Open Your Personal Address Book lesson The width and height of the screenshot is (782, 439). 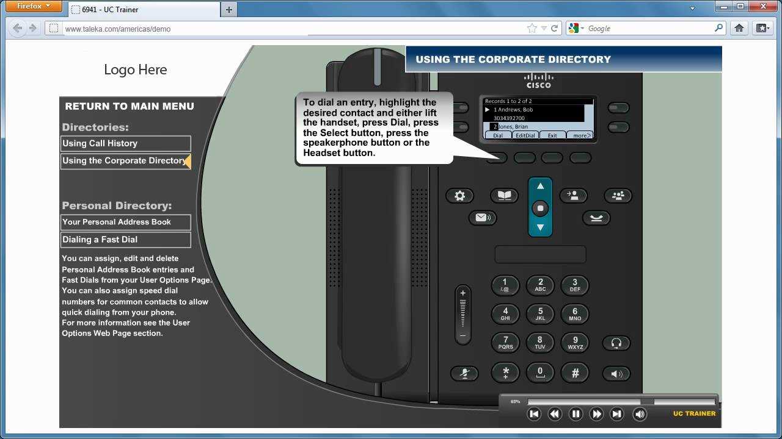pyautogui.click(x=126, y=222)
